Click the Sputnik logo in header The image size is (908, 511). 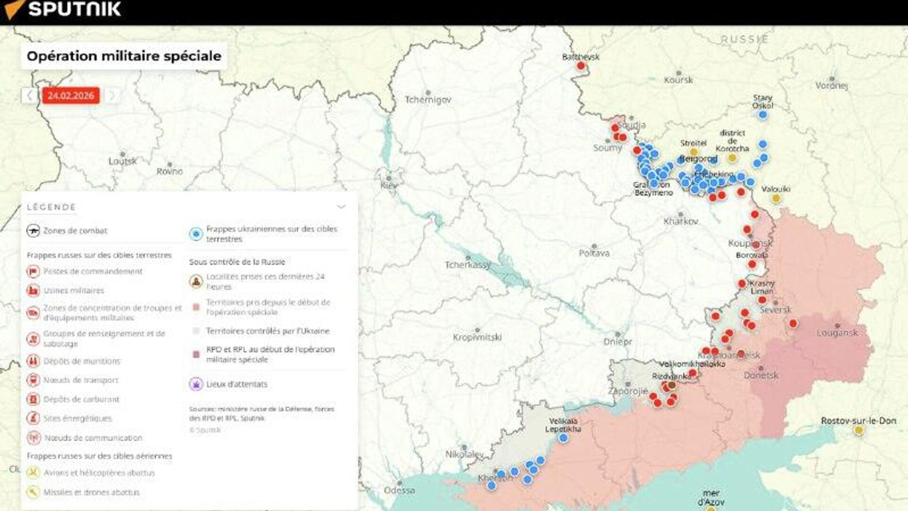[x=61, y=9]
